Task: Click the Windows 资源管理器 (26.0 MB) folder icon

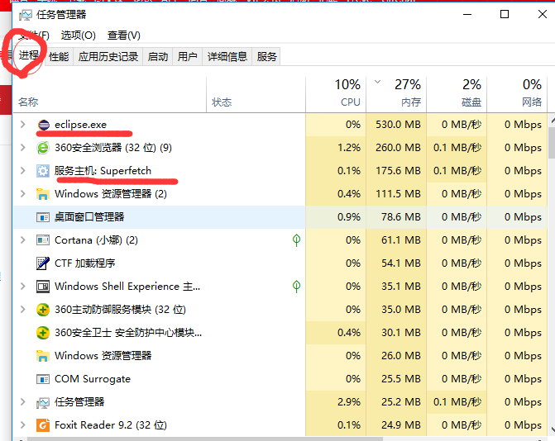Action: coord(43,356)
